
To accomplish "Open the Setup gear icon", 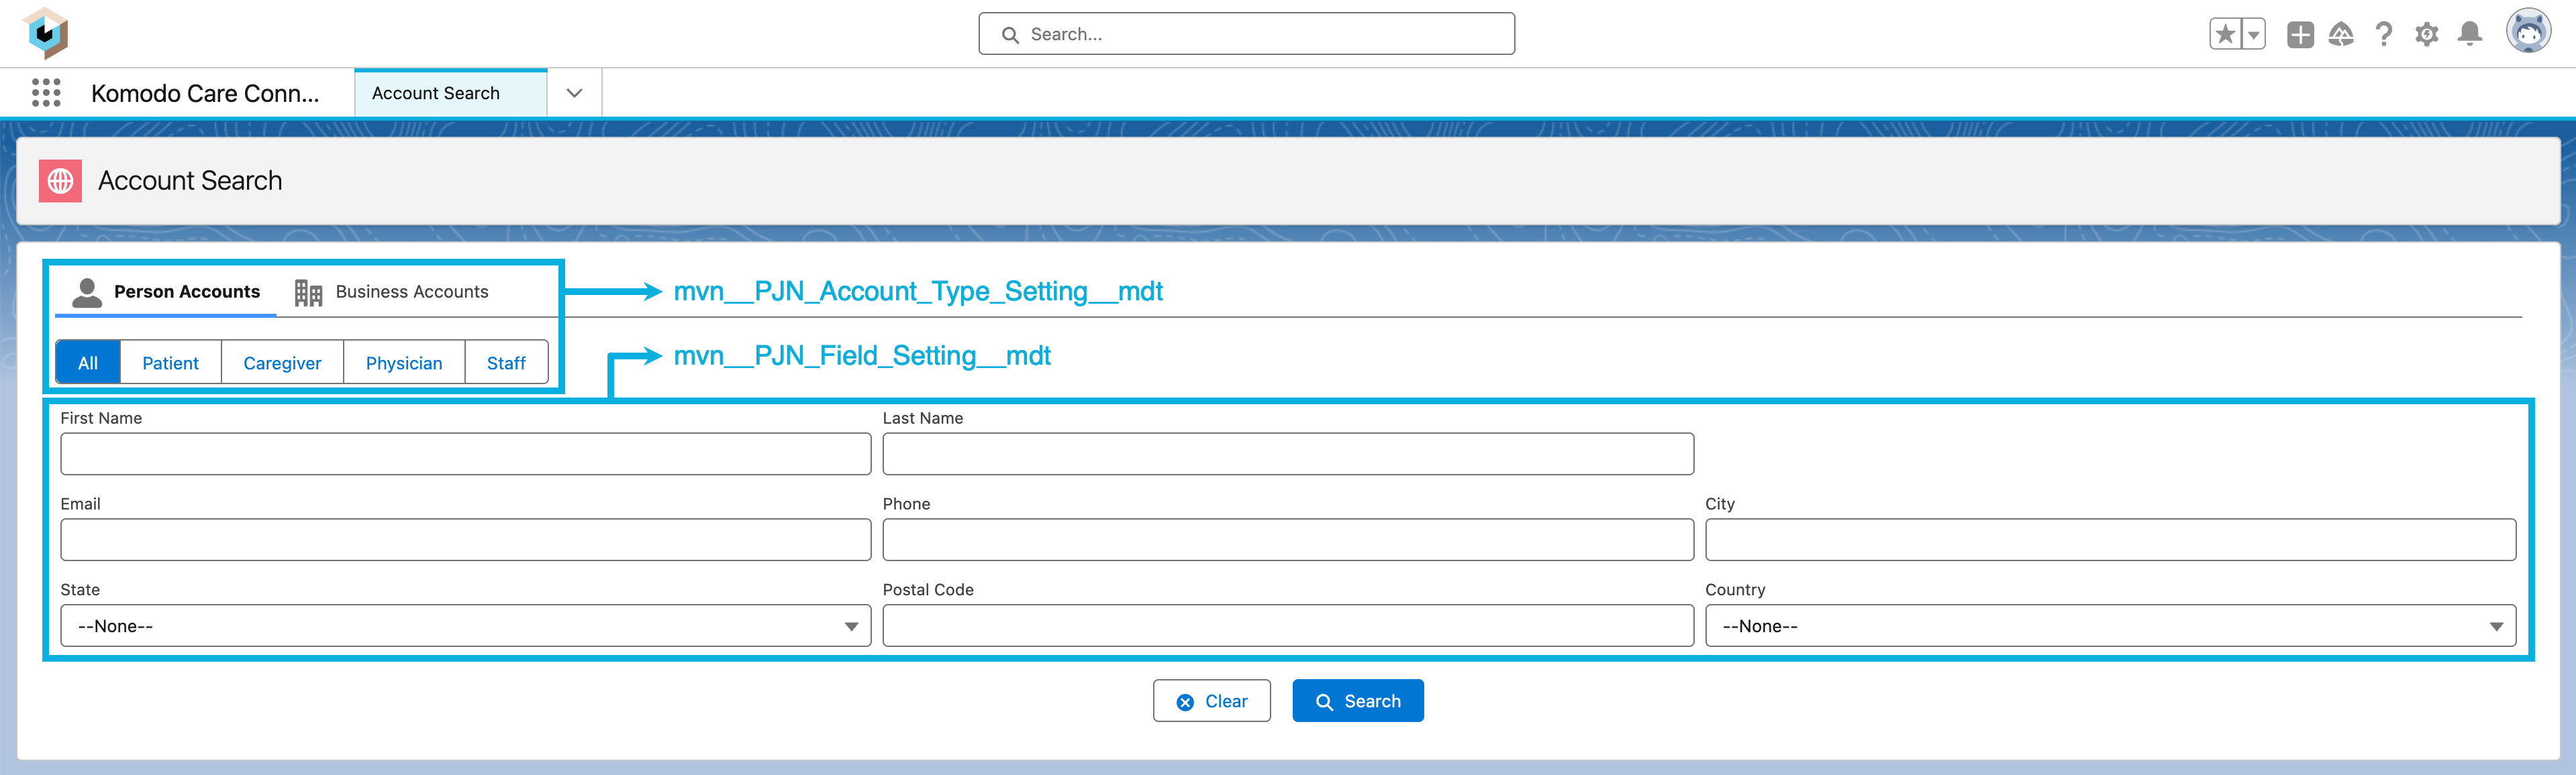I will [2427, 34].
